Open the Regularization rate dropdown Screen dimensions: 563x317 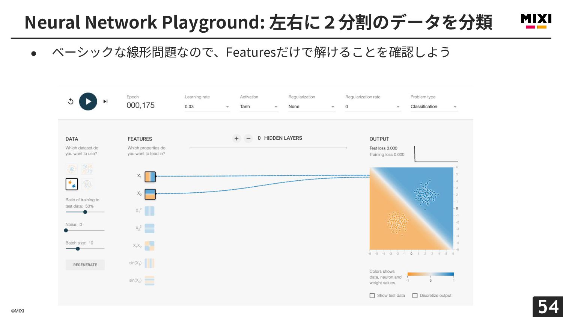[373, 107]
